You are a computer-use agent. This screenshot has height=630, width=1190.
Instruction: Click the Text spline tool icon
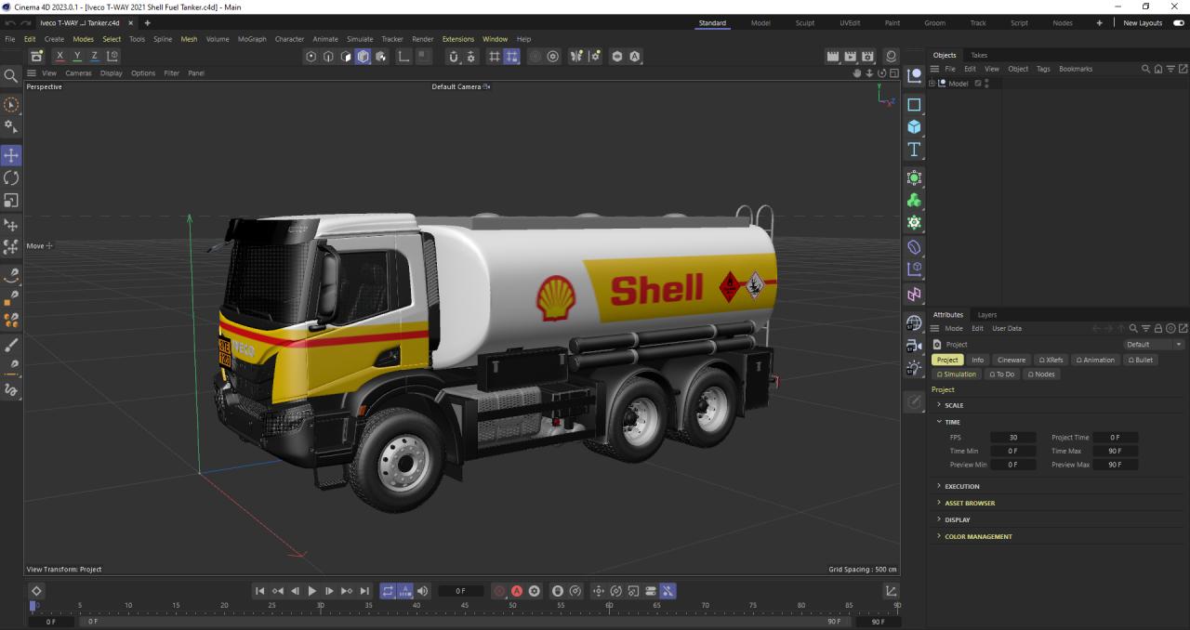(x=914, y=150)
